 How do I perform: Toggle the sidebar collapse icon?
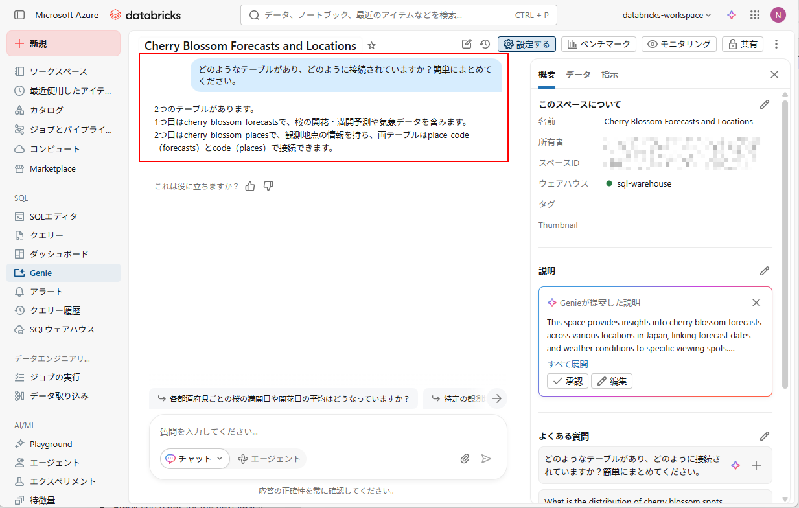(19, 15)
